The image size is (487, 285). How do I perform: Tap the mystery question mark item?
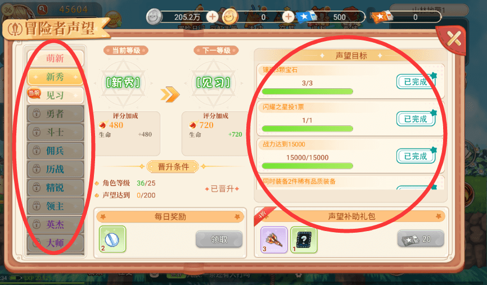tap(304, 239)
